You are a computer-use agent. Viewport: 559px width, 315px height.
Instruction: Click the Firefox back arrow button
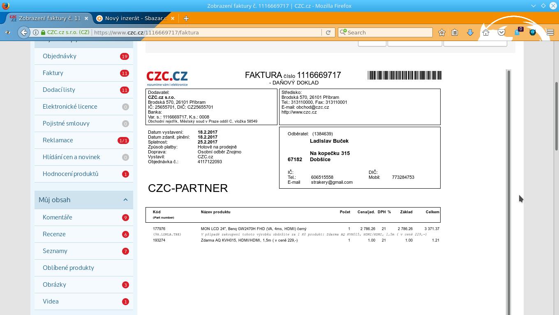(24, 32)
